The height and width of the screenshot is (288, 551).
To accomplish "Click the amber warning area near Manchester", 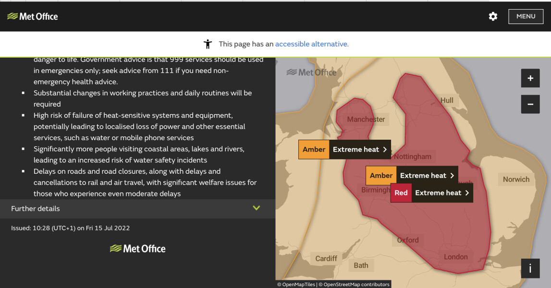I will [355, 115].
